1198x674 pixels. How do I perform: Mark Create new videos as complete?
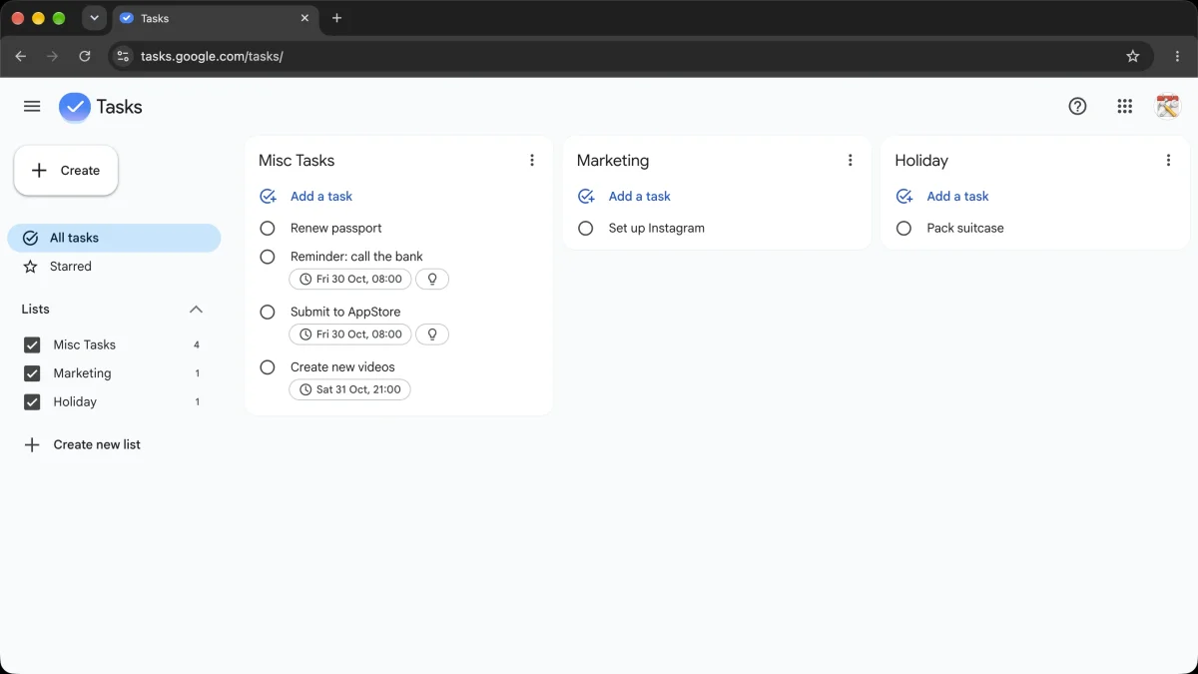pos(268,366)
